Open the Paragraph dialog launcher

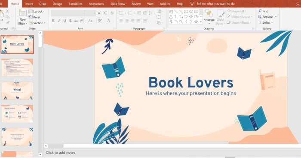coord(164,28)
